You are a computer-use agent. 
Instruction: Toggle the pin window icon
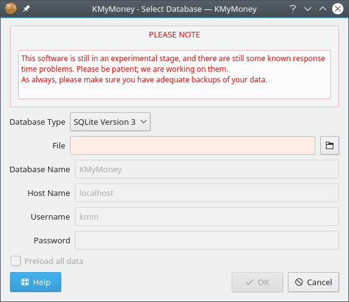pyautogui.click(x=26, y=9)
